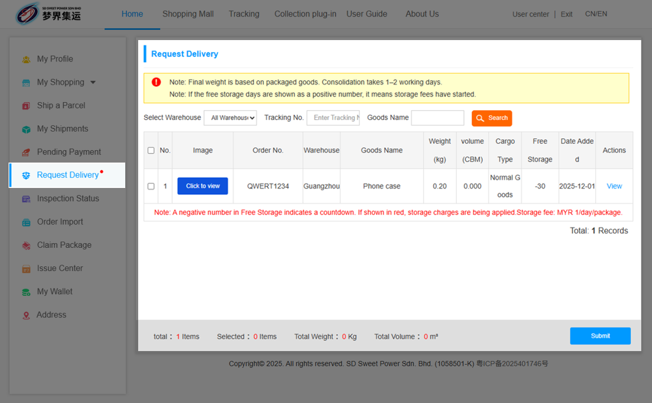Click the My Shopping store icon
This screenshot has height=403, width=652.
[26, 83]
